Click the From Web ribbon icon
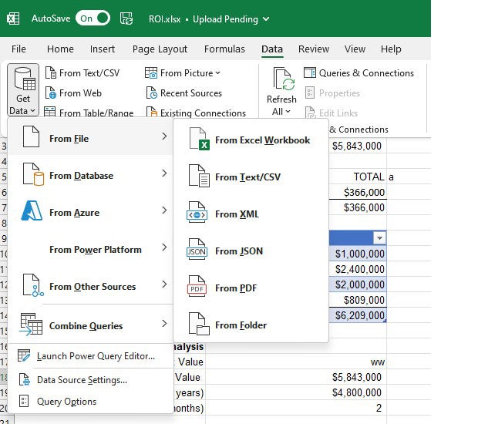 click(x=51, y=93)
